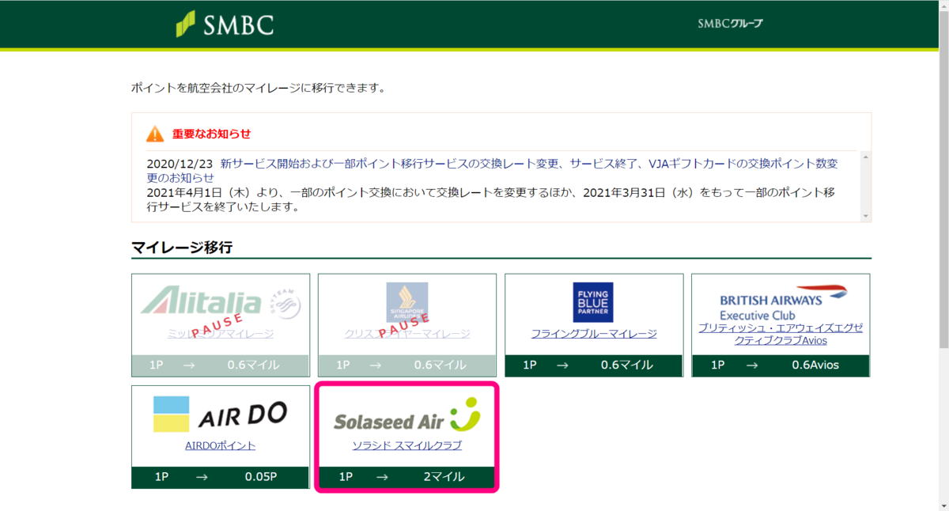Open ブリティッシュ・エアウェイズ Avios link

tap(781, 334)
